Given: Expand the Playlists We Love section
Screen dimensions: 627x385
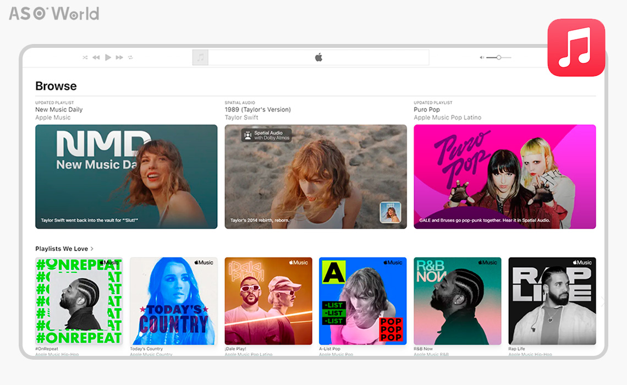Looking at the screenshot, I should click(x=64, y=249).
